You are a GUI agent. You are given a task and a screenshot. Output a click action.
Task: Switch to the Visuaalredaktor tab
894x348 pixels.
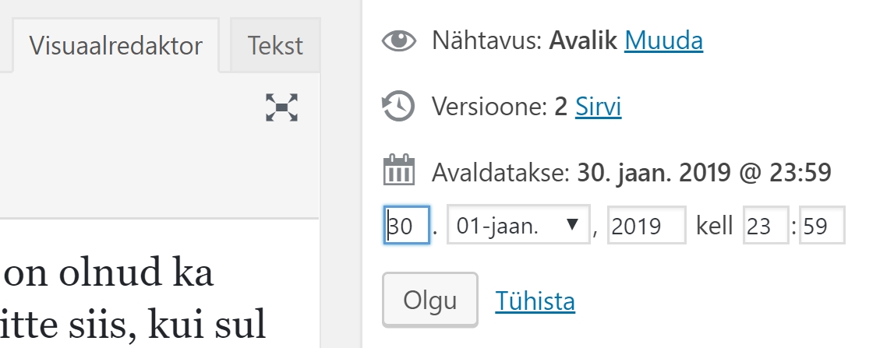point(115,45)
